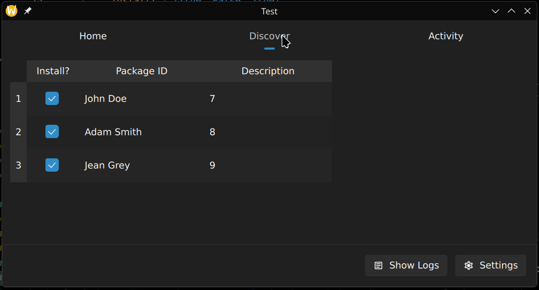Select row 1 by its row header

18,99
